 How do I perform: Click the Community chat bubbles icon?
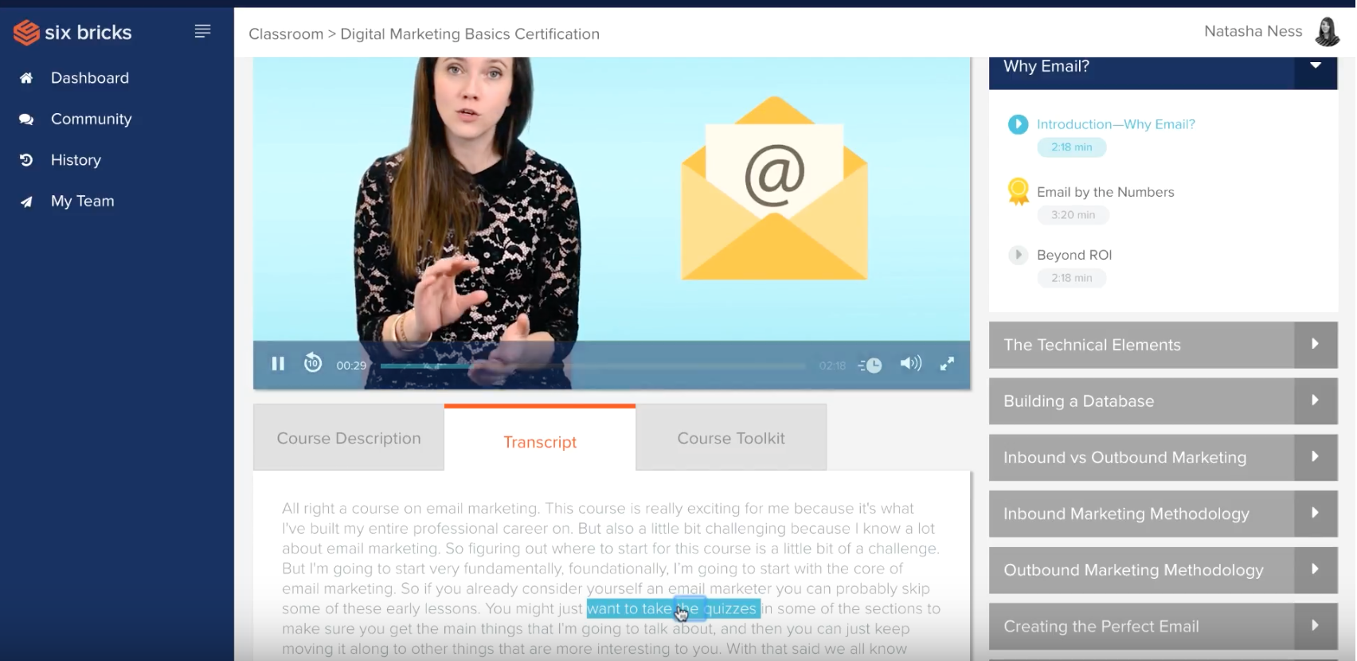[x=26, y=119]
